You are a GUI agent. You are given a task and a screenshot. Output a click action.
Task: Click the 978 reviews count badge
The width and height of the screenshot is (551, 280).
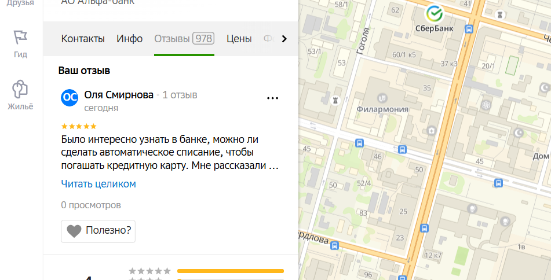[204, 39]
